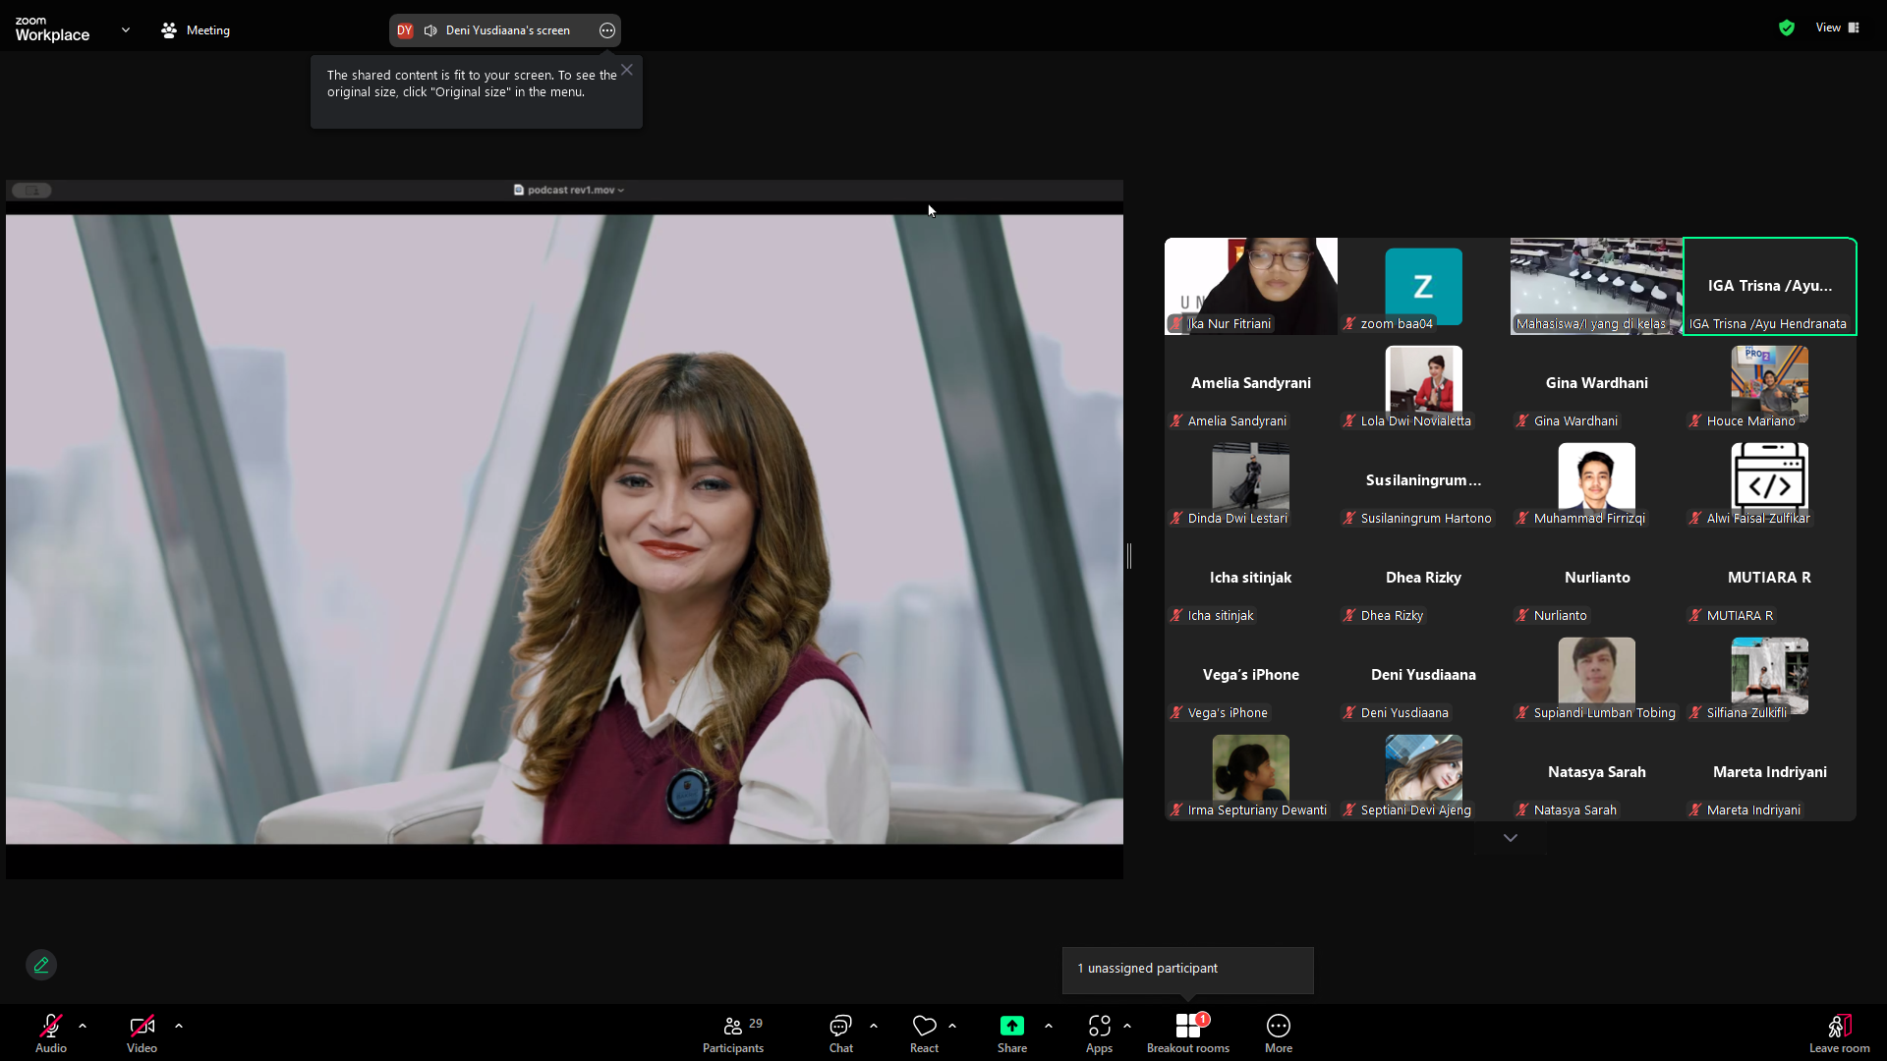Select Deni Yusdiaana participant tile

point(1424,675)
